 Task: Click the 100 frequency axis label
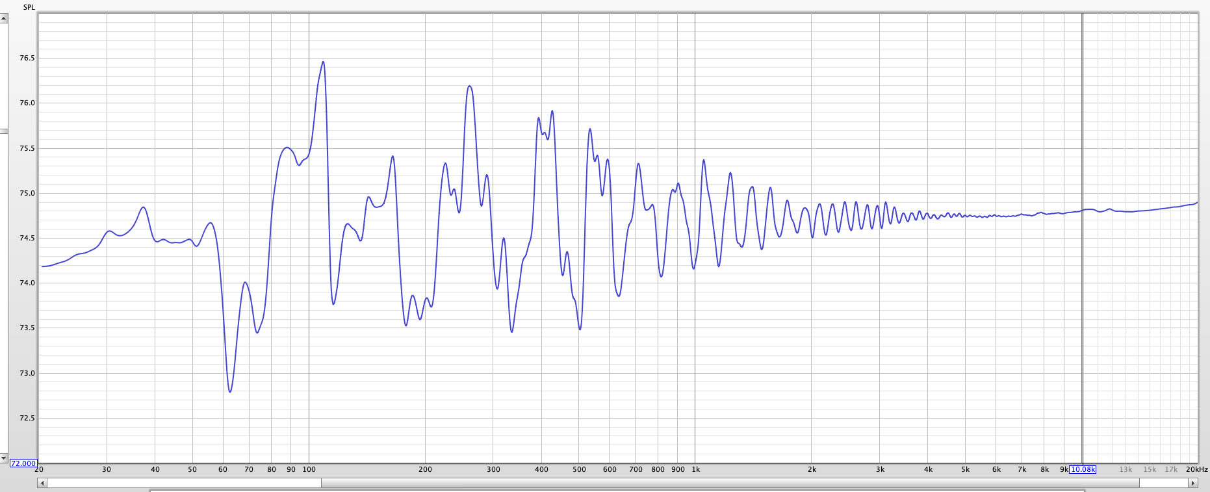tap(309, 469)
